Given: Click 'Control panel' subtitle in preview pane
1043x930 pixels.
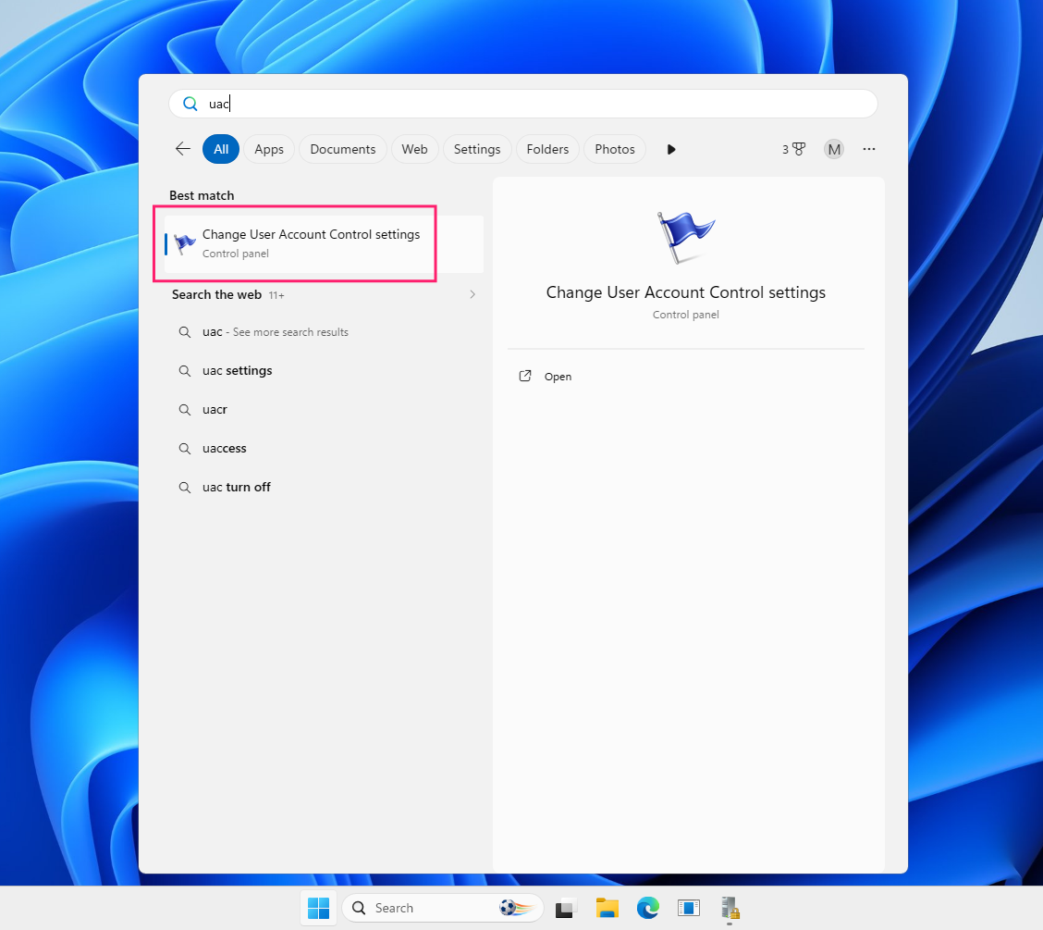Looking at the screenshot, I should pyautogui.click(x=685, y=315).
